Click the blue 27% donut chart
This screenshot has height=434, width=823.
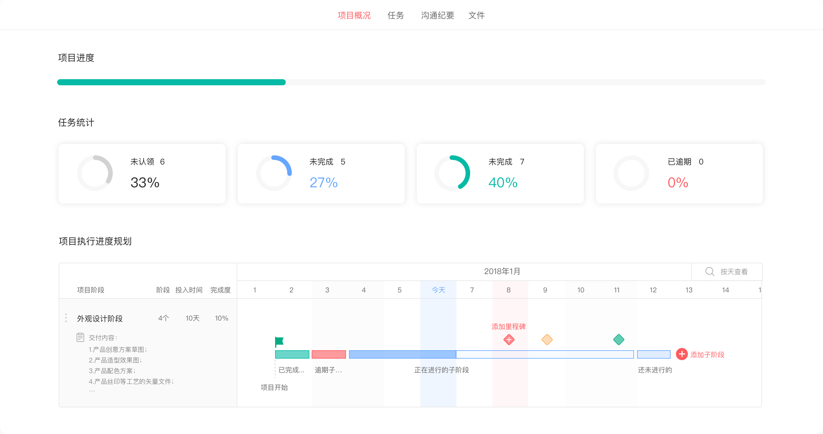tap(274, 173)
